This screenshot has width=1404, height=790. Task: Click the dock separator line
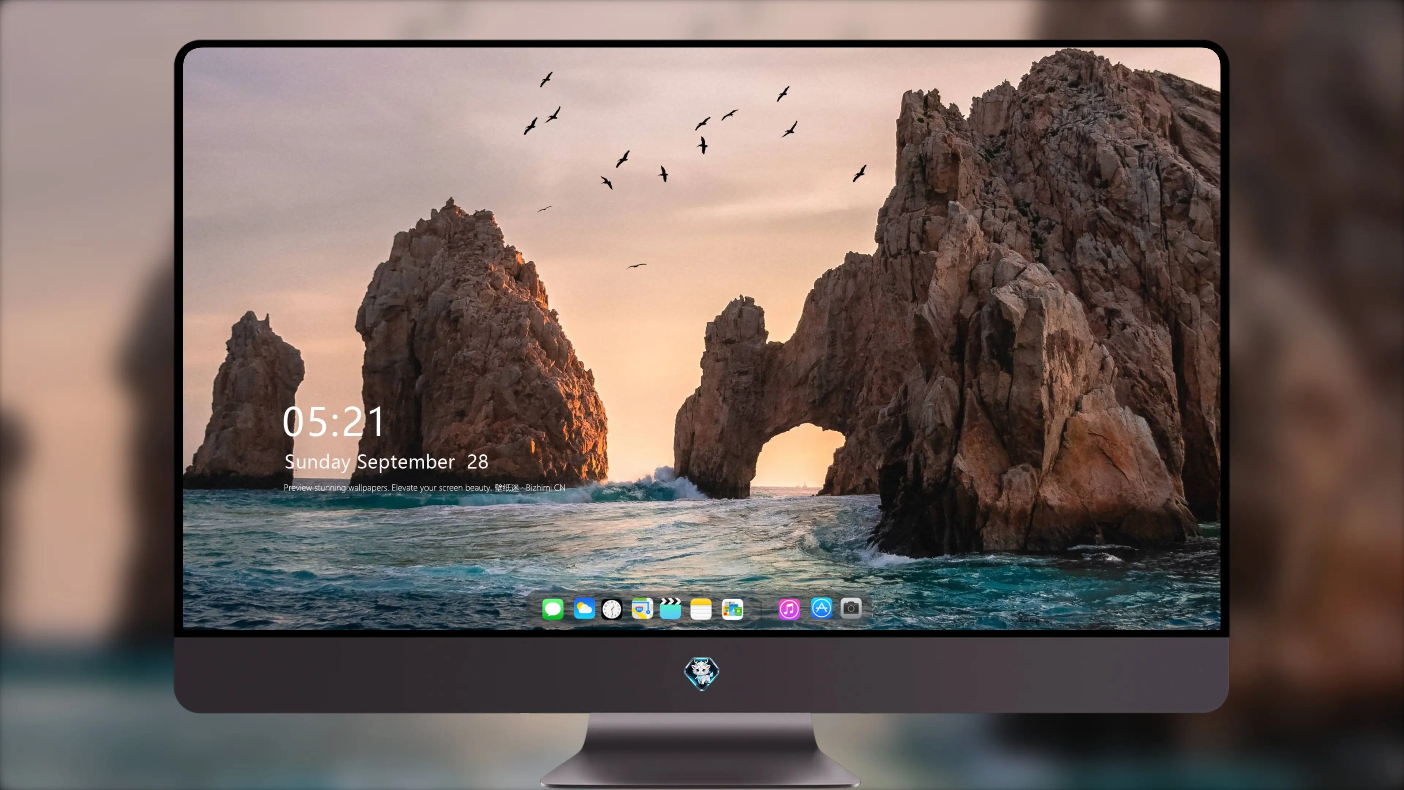(x=761, y=609)
